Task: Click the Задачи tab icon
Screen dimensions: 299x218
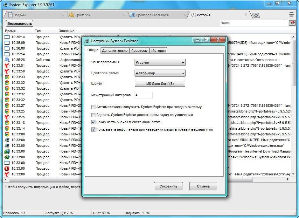Action: [11, 15]
